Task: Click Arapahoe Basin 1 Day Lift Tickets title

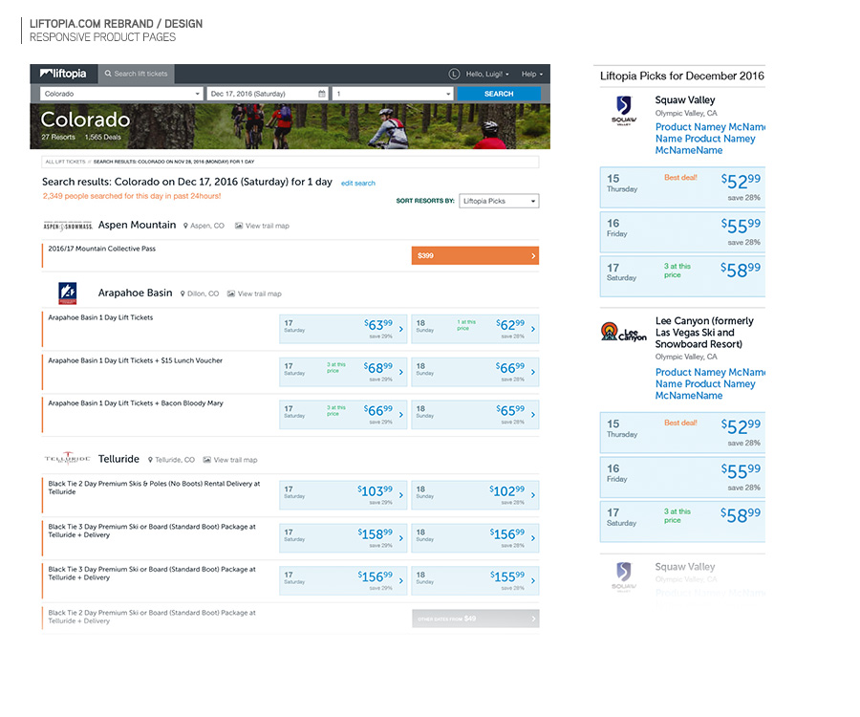Action: (x=100, y=317)
